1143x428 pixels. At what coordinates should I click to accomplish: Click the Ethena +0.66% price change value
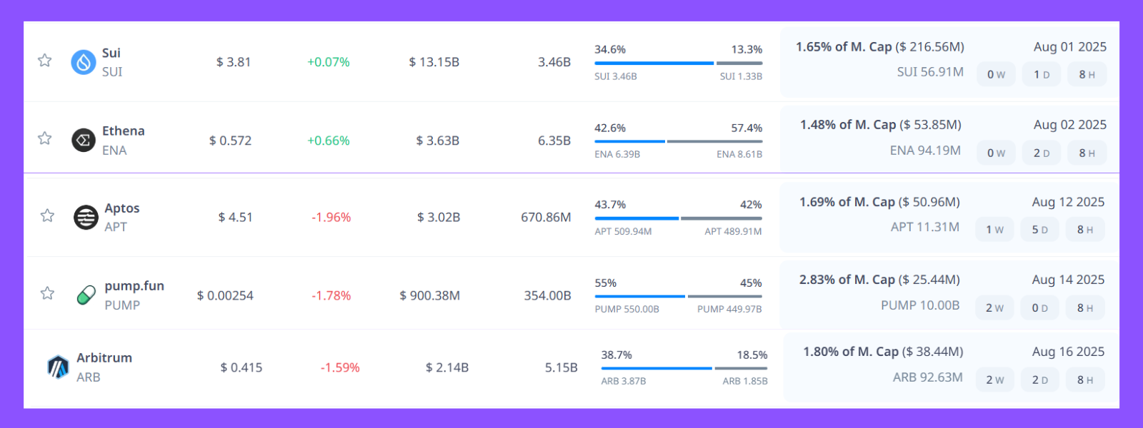point(329,141)
